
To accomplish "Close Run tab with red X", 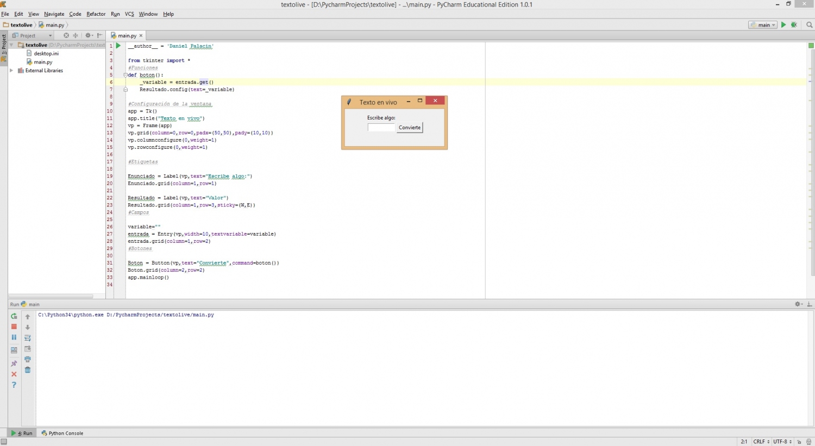I will pyautogui.click(x=14, y=374).
